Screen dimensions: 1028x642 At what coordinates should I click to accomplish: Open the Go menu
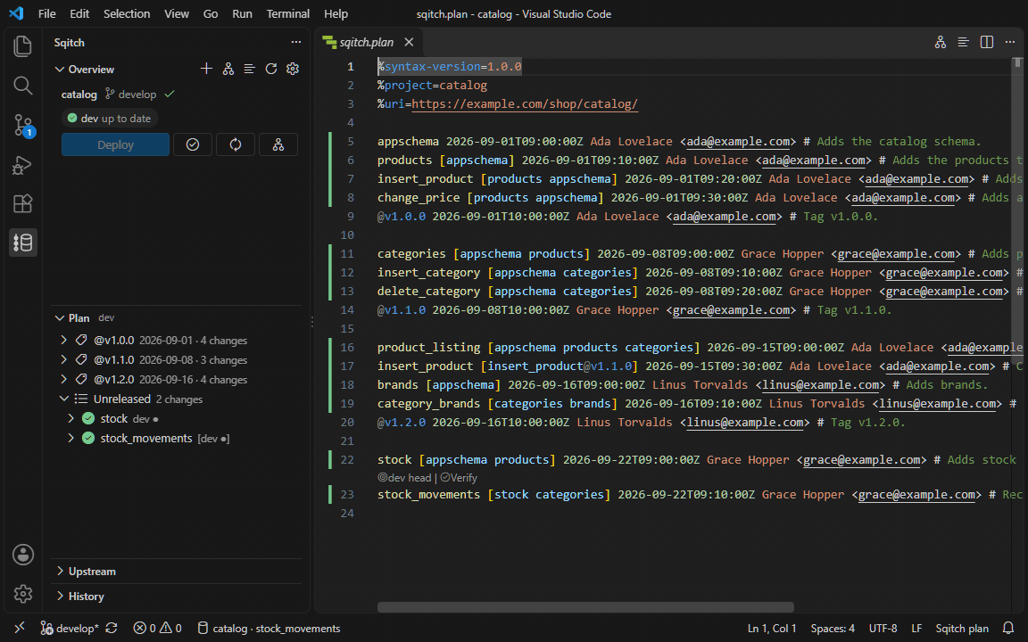pyautogui.click(x=211, y=13)
